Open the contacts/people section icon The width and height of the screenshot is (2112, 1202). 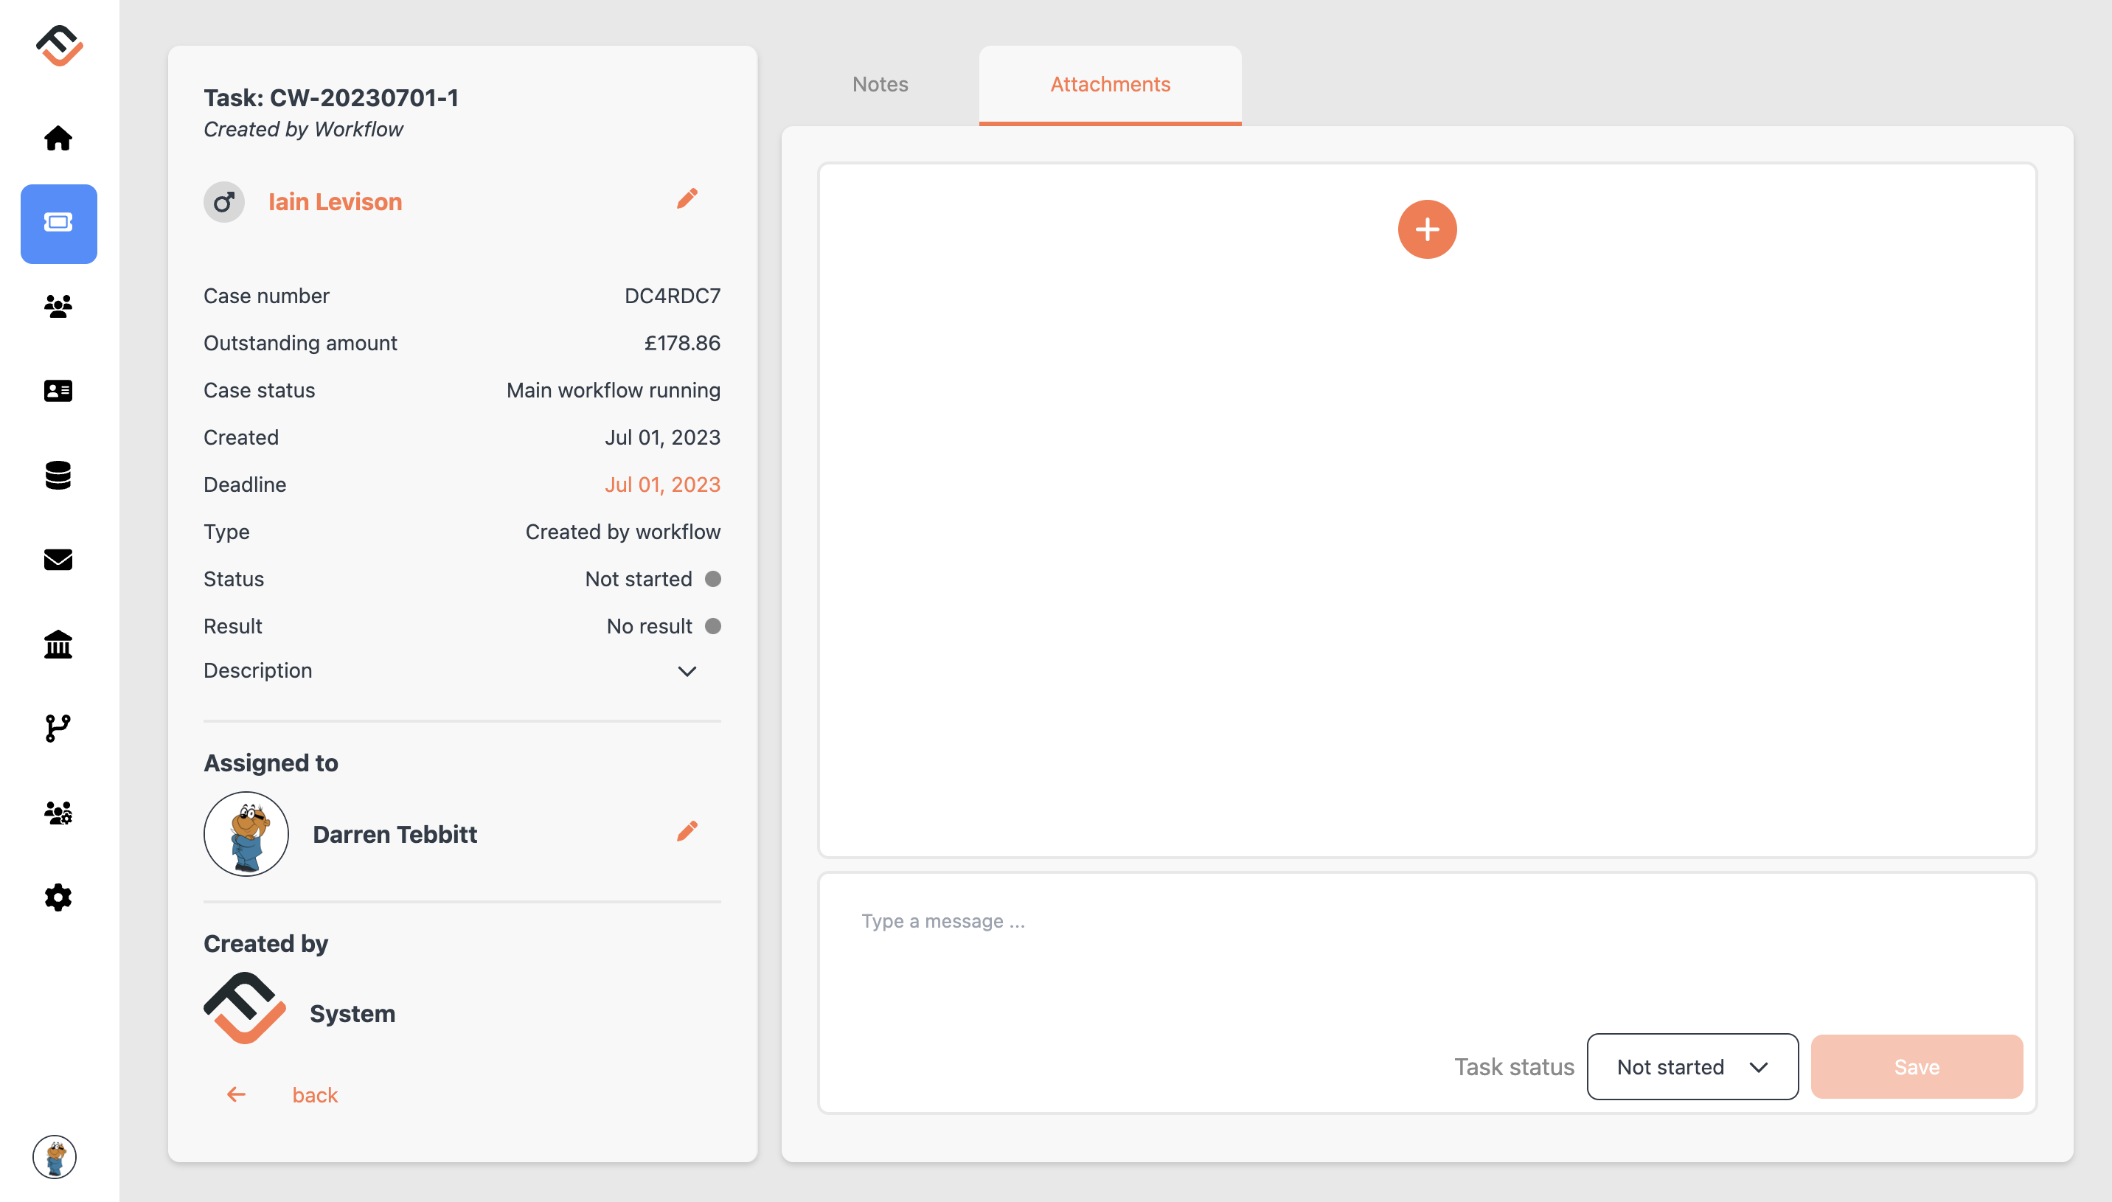point(58,306)
